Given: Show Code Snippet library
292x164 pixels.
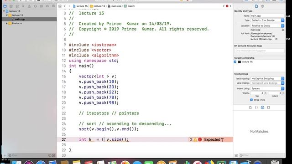Looking at the screenshot, I should (256, 108).
